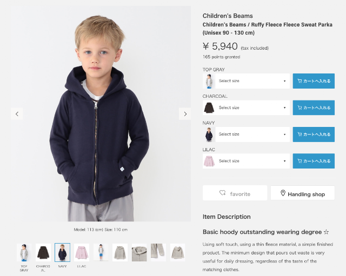This screenshot has width=346, height=276.
Task: Add LILAC parka to cart
Action: [314, 161]
